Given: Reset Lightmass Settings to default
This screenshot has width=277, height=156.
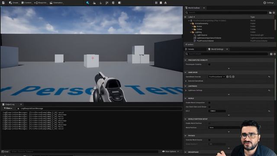Looking at the screenshot, I should point(269,91).
